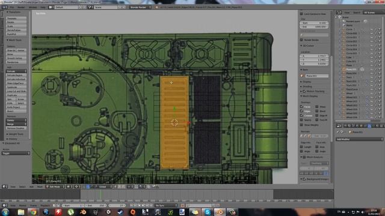The height and width of the screenshot is (216, 385).
Task: Open the Action Toggle dropdown
Action: [16, 154]
